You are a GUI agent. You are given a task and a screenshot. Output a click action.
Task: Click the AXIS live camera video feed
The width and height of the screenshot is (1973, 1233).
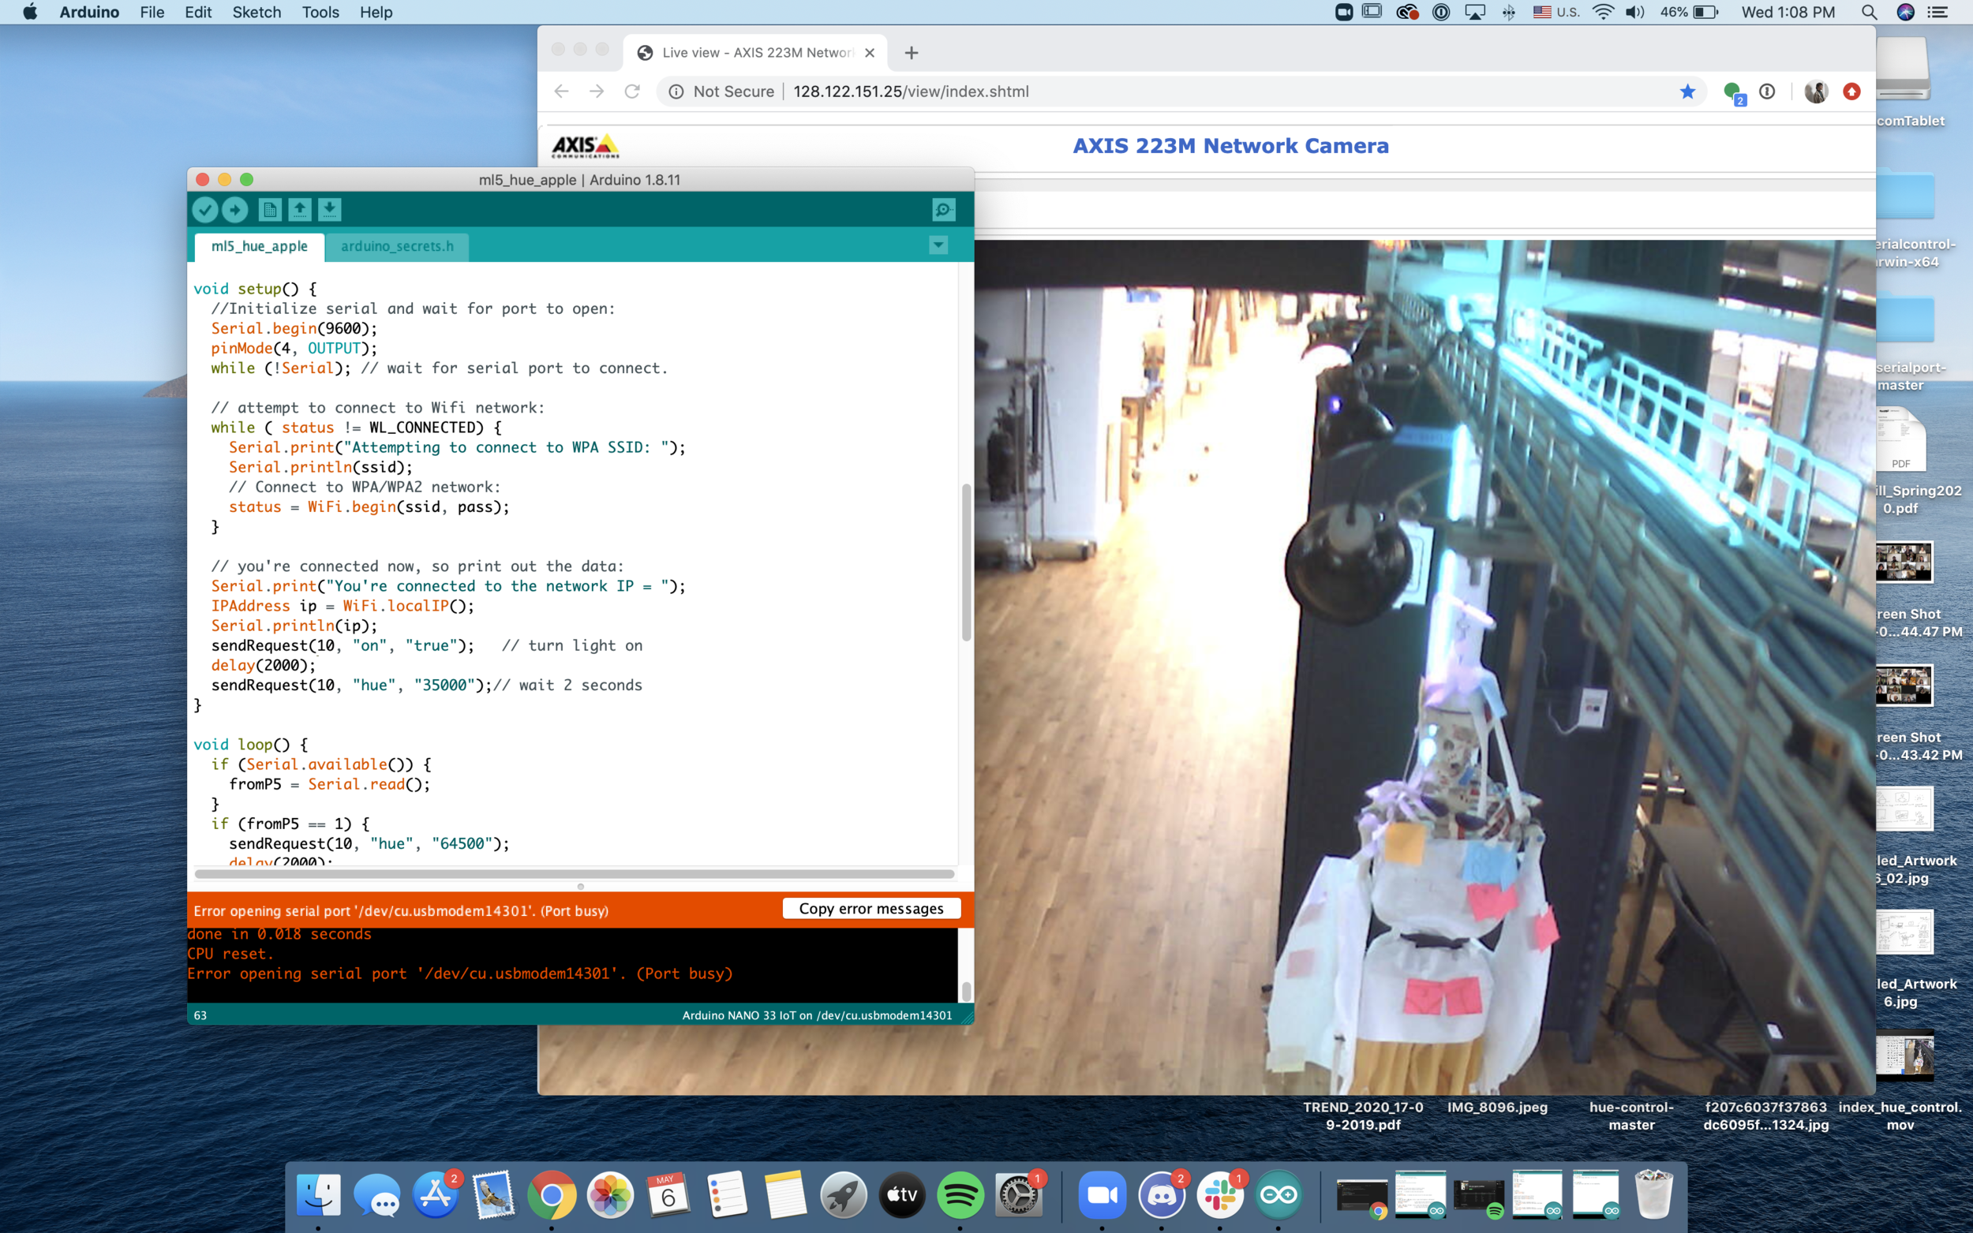[x=1424, y=667]
